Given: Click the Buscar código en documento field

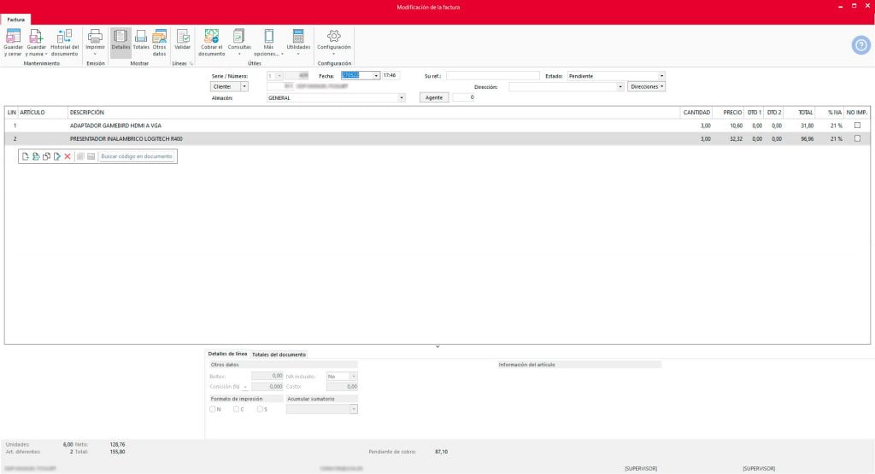Looking at the screenshot, I should click(x=137, y=156).
